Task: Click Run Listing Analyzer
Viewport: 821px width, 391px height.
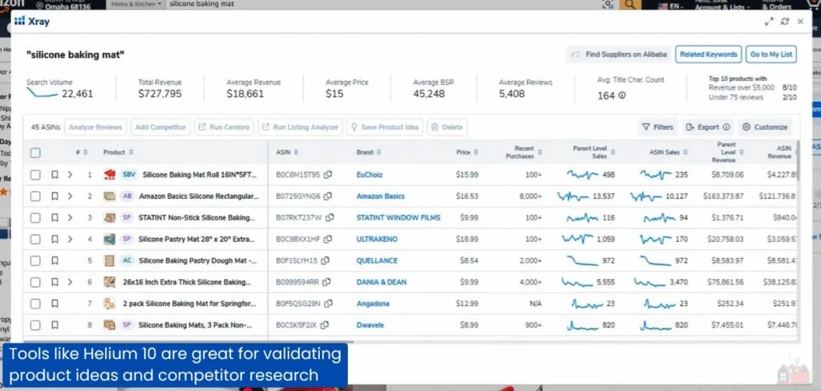Action: click(x=300, y=127)
